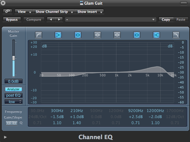
Task: Switch the post EQ analyzer mode
Action: click(14, 95)
